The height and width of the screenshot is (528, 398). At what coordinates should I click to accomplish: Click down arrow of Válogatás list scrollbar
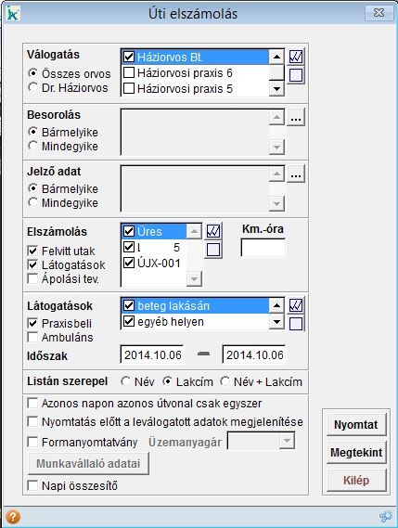(276, 89)
